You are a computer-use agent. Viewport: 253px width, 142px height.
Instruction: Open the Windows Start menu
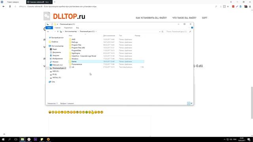coord(3,139)
